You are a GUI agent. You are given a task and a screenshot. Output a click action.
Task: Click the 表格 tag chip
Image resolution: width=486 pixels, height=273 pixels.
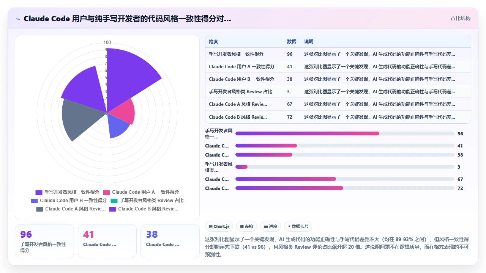(x=247, y=226)
